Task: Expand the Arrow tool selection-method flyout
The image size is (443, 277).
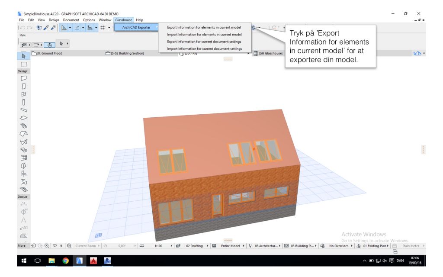Action: point(67,44)
